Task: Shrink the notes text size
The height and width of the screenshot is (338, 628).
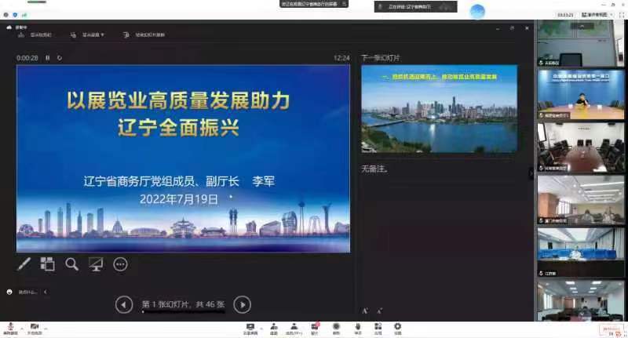Action: (x=379, y=311)
